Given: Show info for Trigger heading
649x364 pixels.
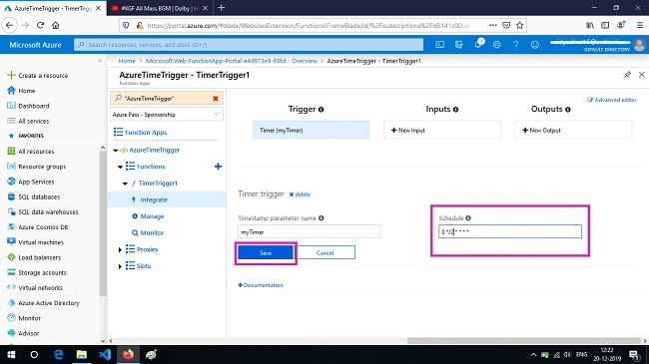Looking at the screenshot, I should coord(321,110).
